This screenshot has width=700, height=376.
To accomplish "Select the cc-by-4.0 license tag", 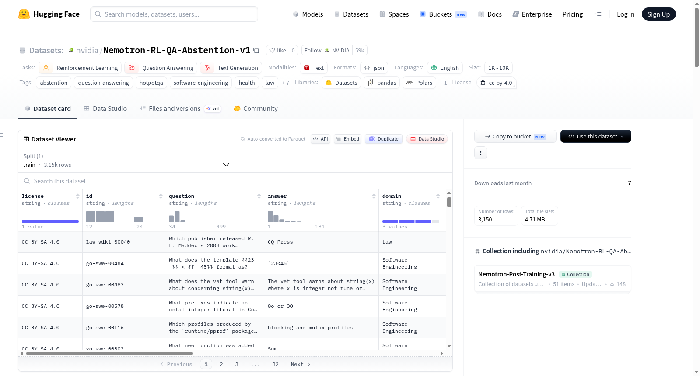I will click(x=496, y=83).
